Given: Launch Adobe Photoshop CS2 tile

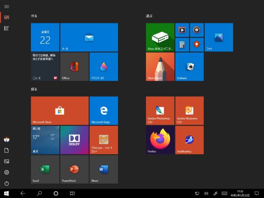Looking at the screenshot, I should coord(160,111).
